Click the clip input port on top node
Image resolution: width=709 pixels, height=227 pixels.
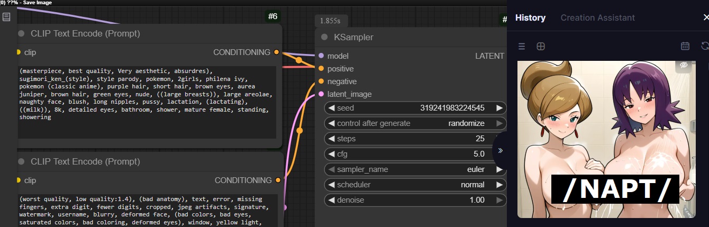point(18,52)
